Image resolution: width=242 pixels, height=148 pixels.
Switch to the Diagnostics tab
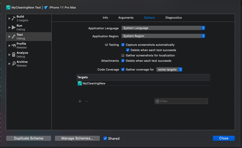173,18
